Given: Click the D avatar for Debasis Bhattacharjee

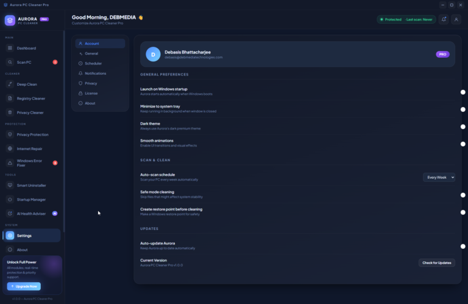Looking at the screenshot, I should pyautogui.click(x=153, y=54).
